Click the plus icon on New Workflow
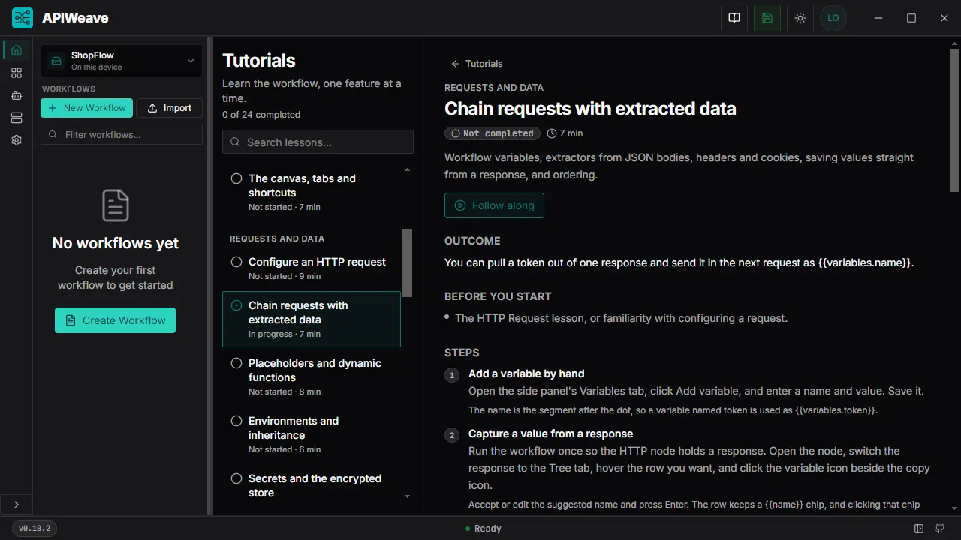Viewport: 961px width, 540px height. click(x=53, y=108)
